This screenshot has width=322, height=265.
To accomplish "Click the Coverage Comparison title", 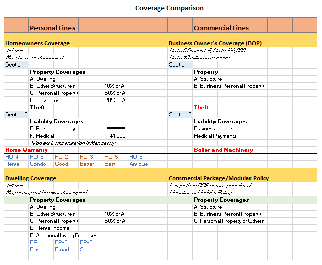I will [x=169, y=8].
